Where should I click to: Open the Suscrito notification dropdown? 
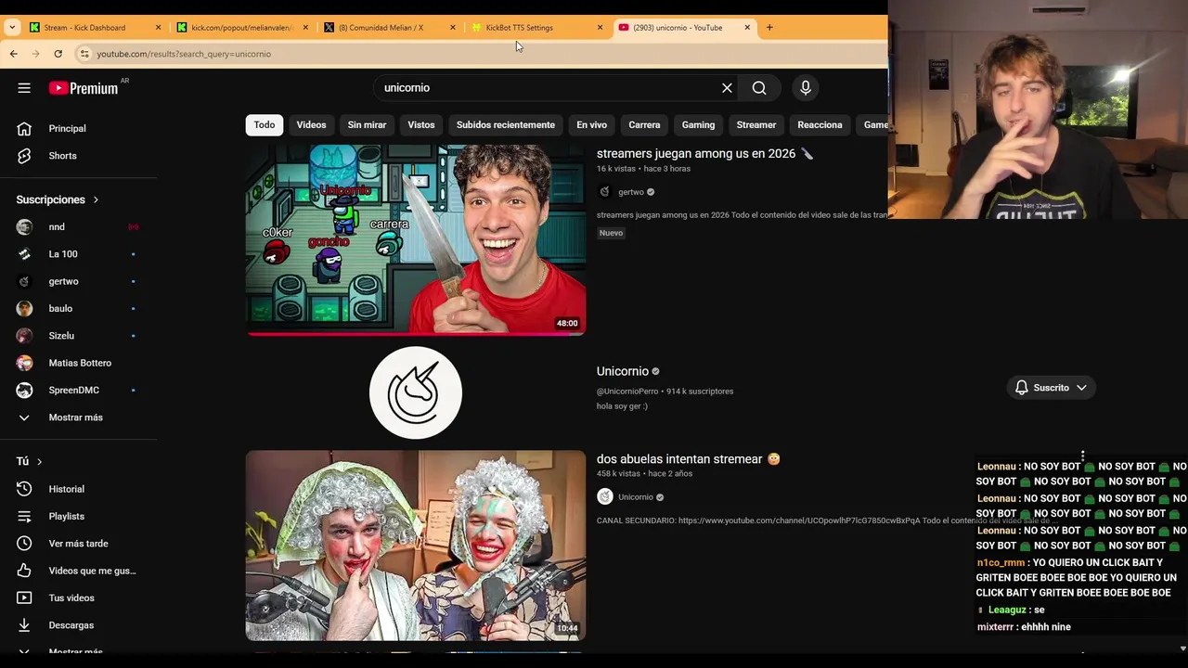1051,388
